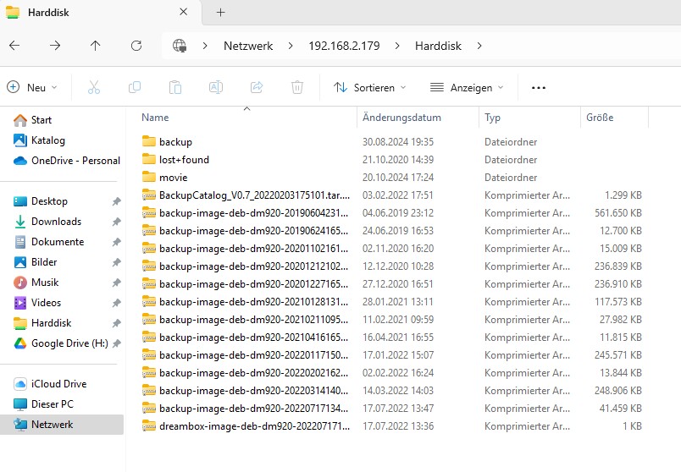681x472 pixels.
Task: Expand the Anzeigen view options
Action: (467, 87)
